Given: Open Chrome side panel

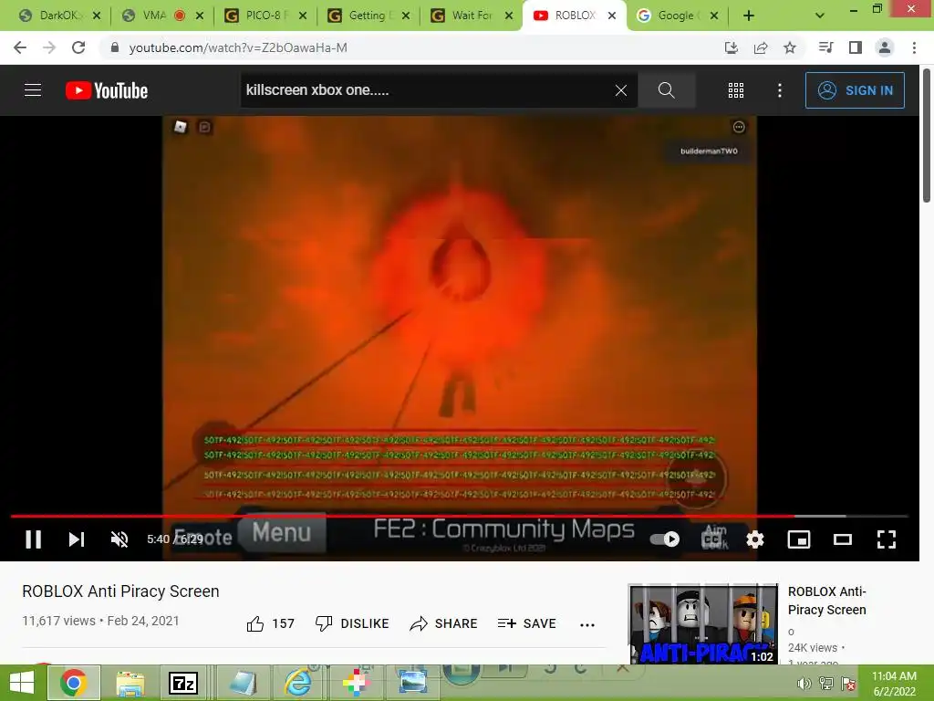Looking at the screenshot, I should 856,47.
